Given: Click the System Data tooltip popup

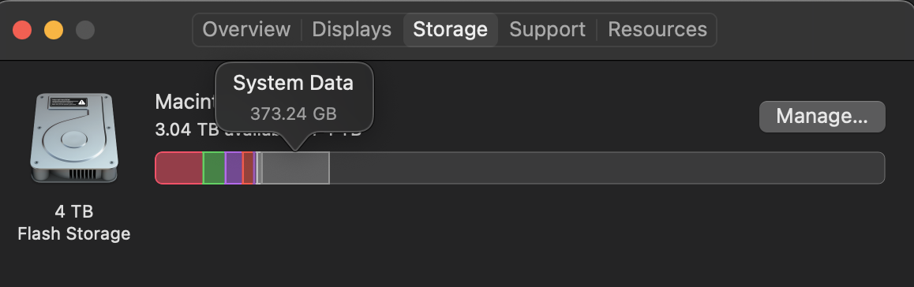Looking at the screenshot, I should coord(294,98).
